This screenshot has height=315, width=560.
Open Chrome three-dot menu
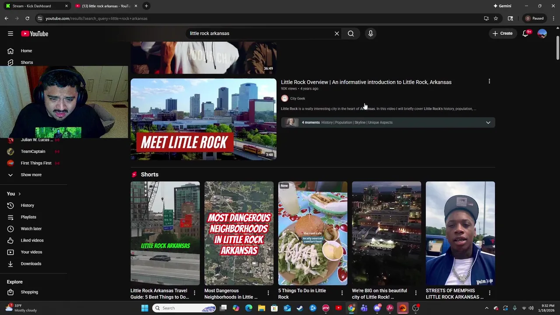[x=553, y=18]
